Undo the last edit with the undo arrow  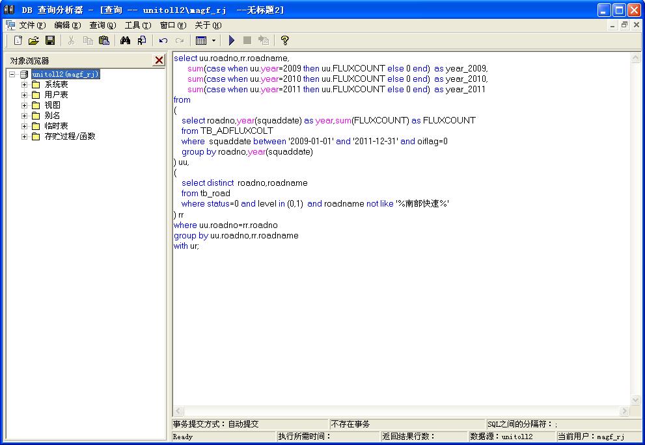click(x=162, y=40)
